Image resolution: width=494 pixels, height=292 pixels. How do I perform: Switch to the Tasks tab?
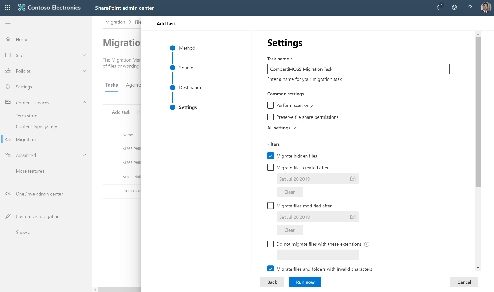[x=111, y=85]
